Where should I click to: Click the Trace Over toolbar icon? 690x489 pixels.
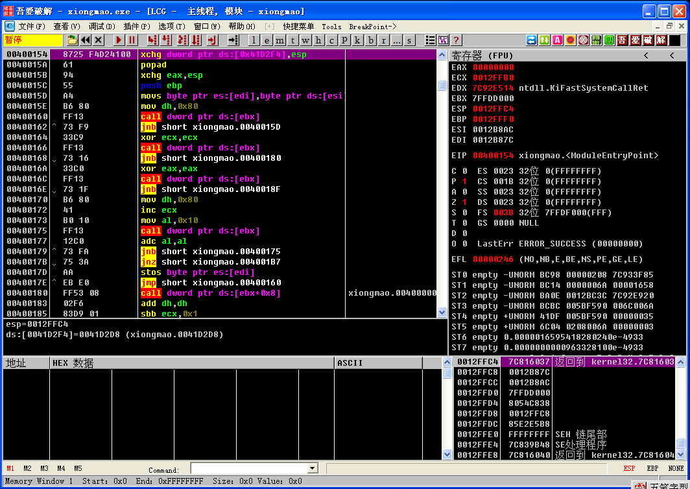196,40
